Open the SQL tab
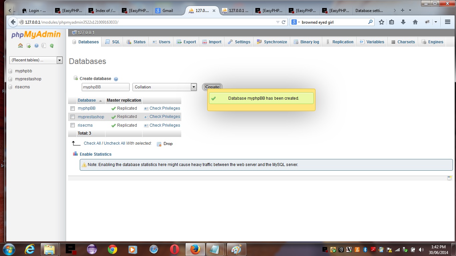456x256 pixels. coord(112,42)
